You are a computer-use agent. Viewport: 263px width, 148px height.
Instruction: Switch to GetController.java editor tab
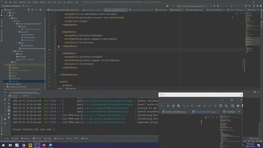(215, 10)
